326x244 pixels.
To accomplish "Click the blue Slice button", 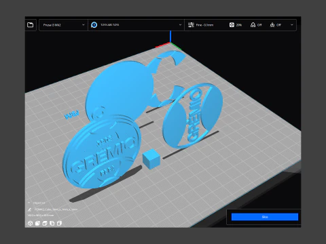I will pyautogui.click(x=265, y=217).
